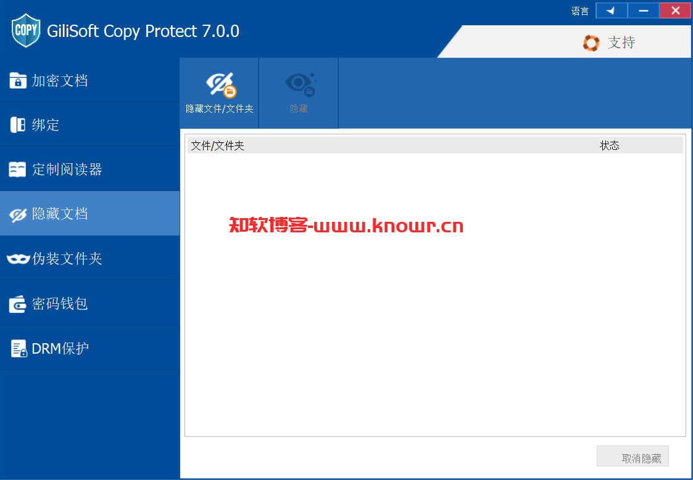Click the orange support lifebuoy icon

[591, 43]
